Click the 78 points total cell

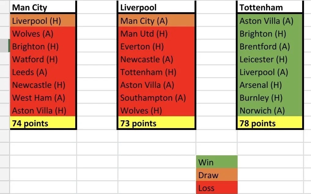(x=270, y=123)
